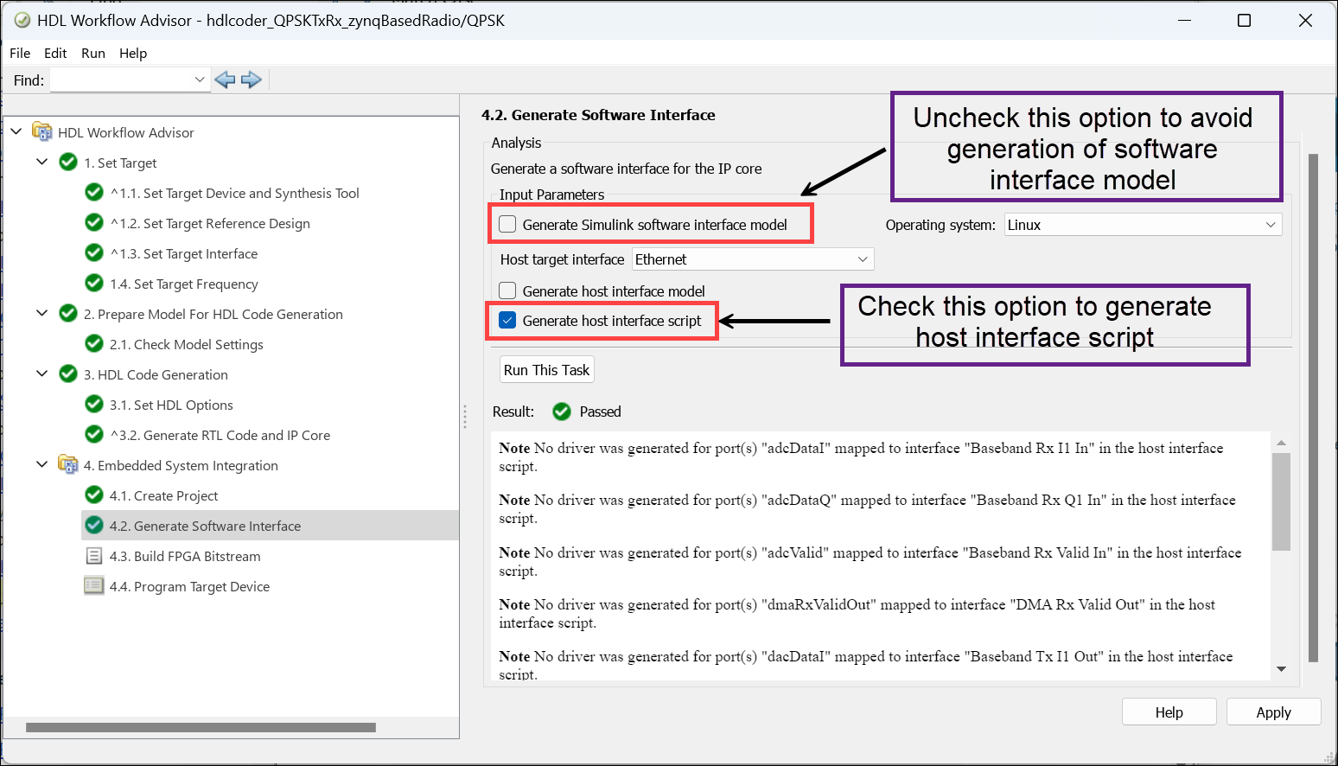Click the Embedded System Integration folder icon
The width and height of the screenshot is (1338, 766).
(x=67, y=465)
